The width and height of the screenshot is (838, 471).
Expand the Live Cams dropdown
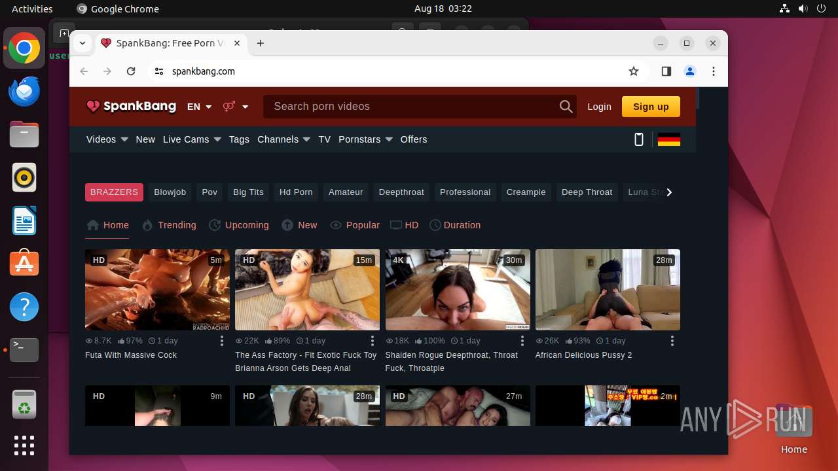[x=192, y=139]
